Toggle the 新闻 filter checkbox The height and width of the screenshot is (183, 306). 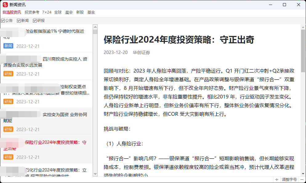pyautogui.click(x=19, y=21)
